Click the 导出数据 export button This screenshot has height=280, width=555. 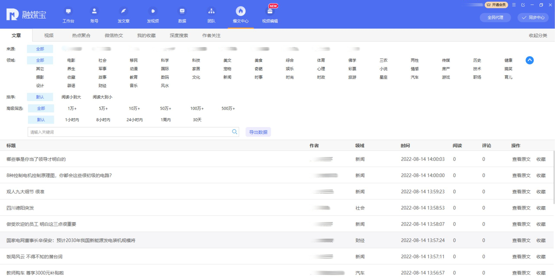click(x=258, y=132)
